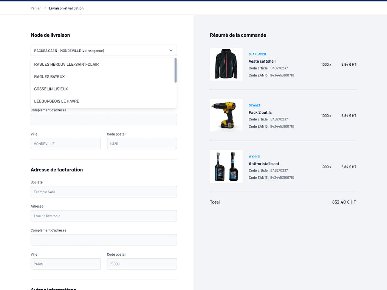Select RAGUES HÉROUVILLE-SAINT-CLAIR option
This screenshot has width=387, height=290.
point(66,65)
